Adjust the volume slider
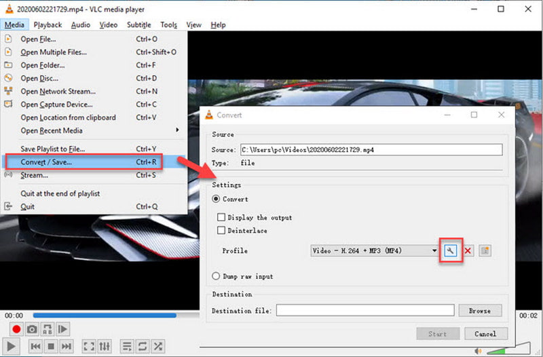The image size is (543, 357). click(x=508, y=349)
